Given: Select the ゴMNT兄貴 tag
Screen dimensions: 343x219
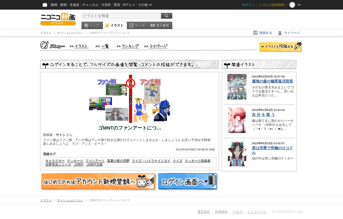Looking at the screenshot, I should click(94, 165).
